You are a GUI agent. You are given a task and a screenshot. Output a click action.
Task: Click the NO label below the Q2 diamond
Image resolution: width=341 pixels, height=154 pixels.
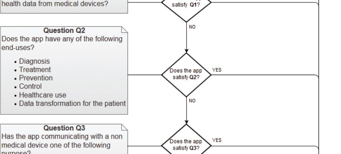pyautogui.click(x=192, y=101)
